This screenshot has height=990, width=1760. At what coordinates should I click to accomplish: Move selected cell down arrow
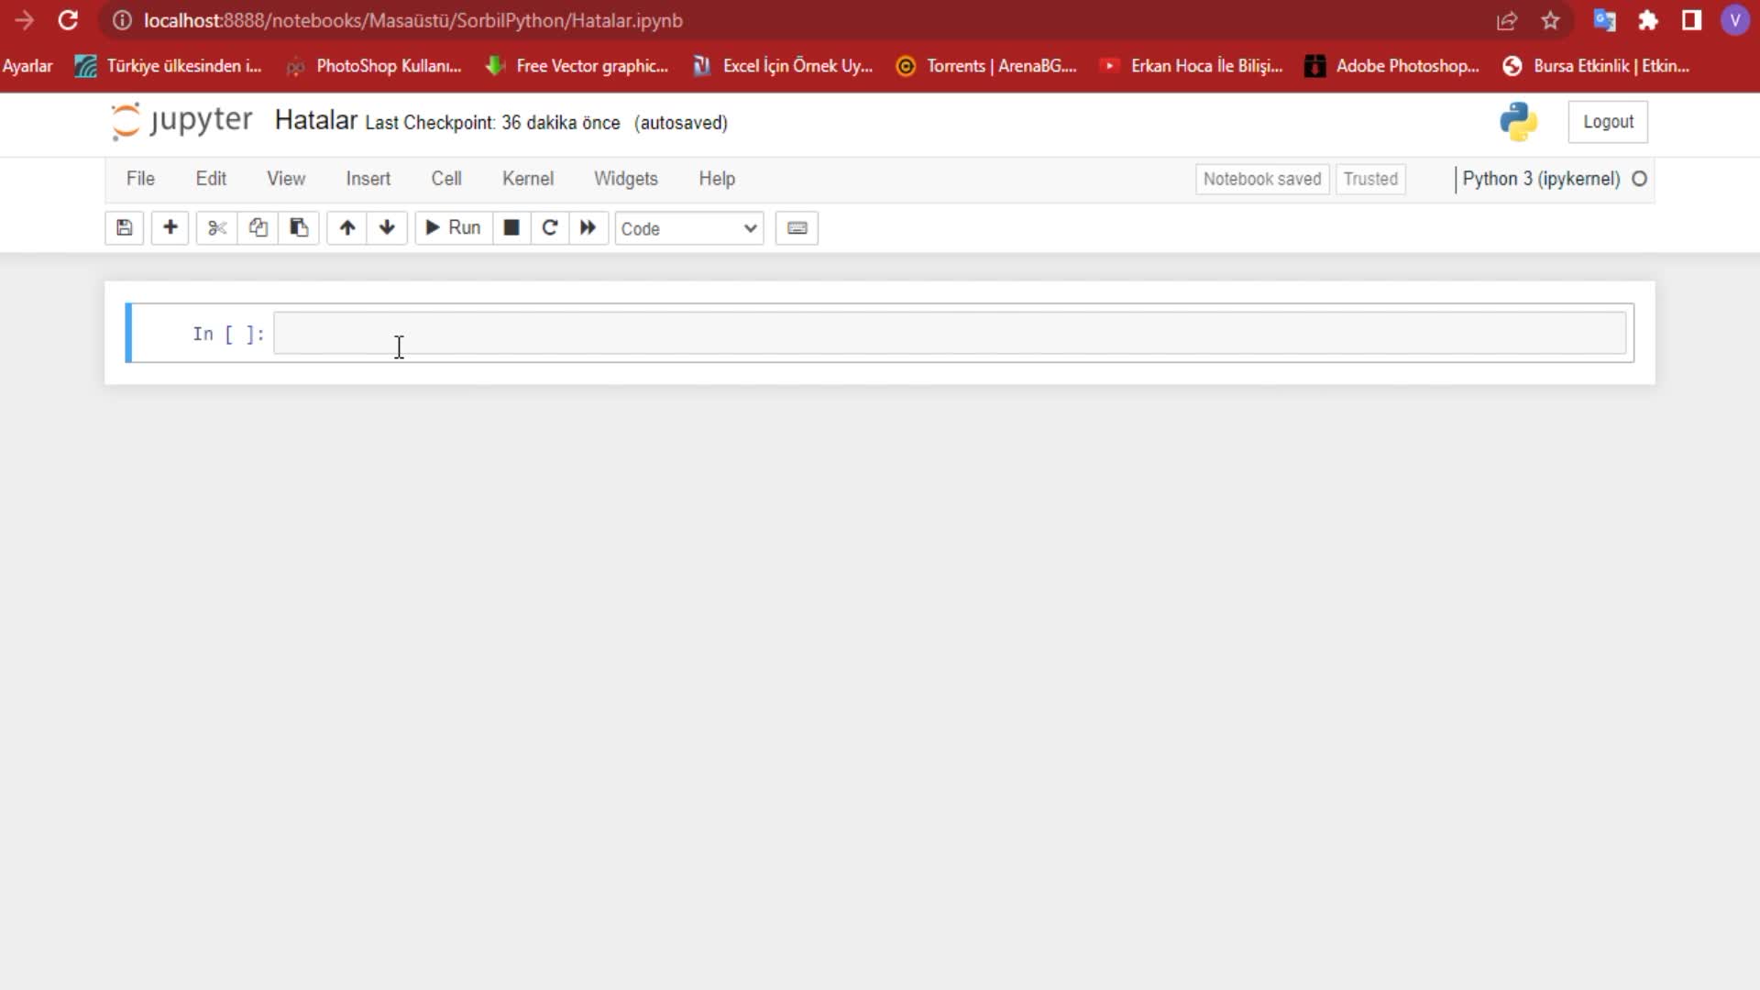387,228
